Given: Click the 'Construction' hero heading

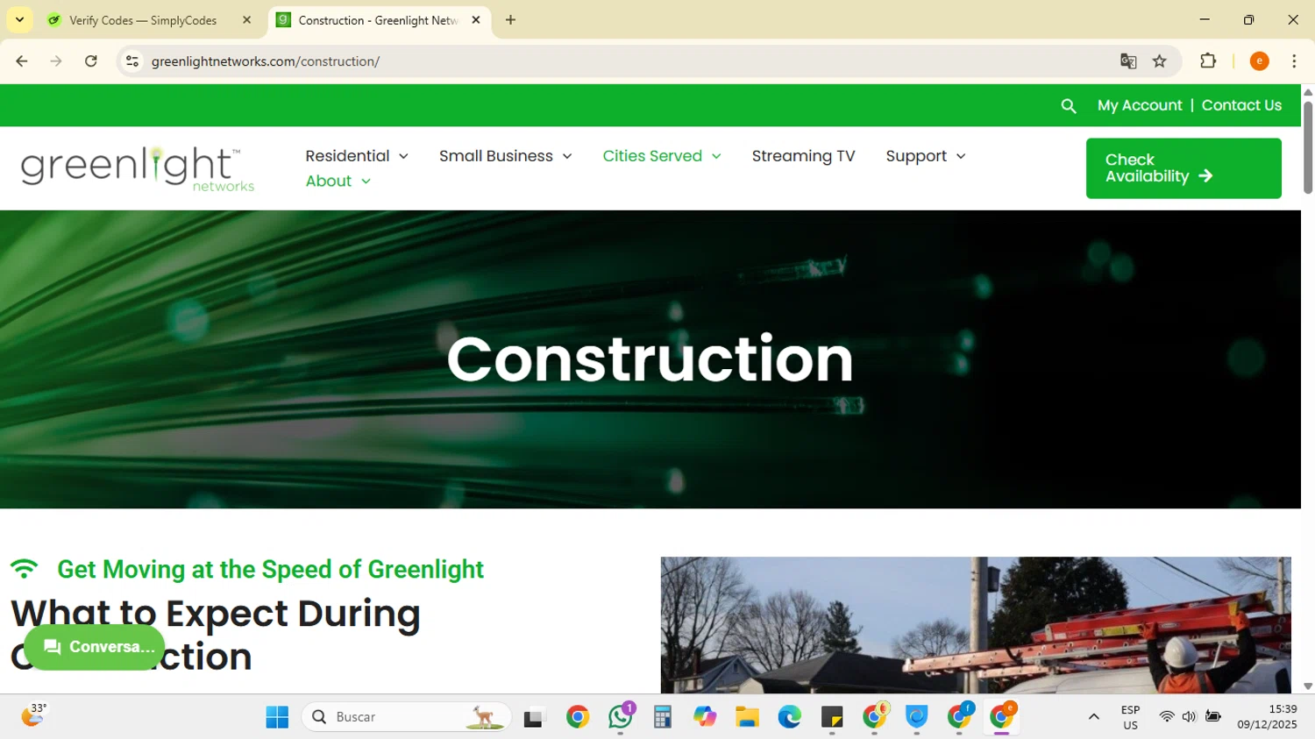Looking at the screenshot, I should [650, 359].
